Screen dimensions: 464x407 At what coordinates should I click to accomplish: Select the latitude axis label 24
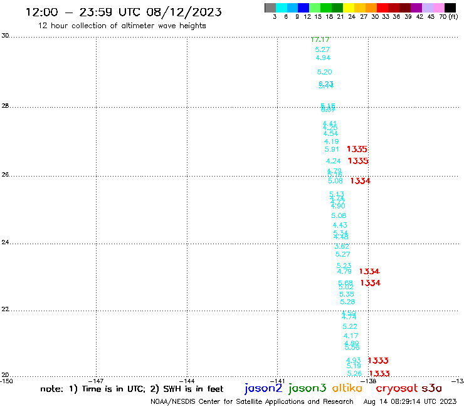tap(5, 242)
